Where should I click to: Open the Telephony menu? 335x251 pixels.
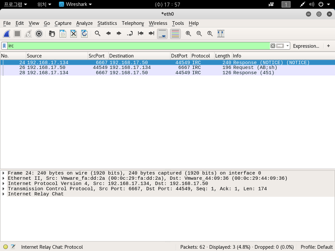click(133, 23)
